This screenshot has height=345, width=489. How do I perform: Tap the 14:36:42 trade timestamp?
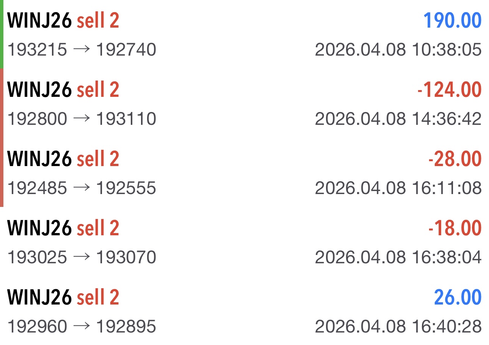(x=398, y=119)
